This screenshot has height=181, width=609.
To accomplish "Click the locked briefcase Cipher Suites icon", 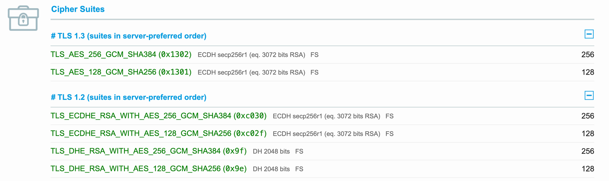I will click(x=23, y=18).
